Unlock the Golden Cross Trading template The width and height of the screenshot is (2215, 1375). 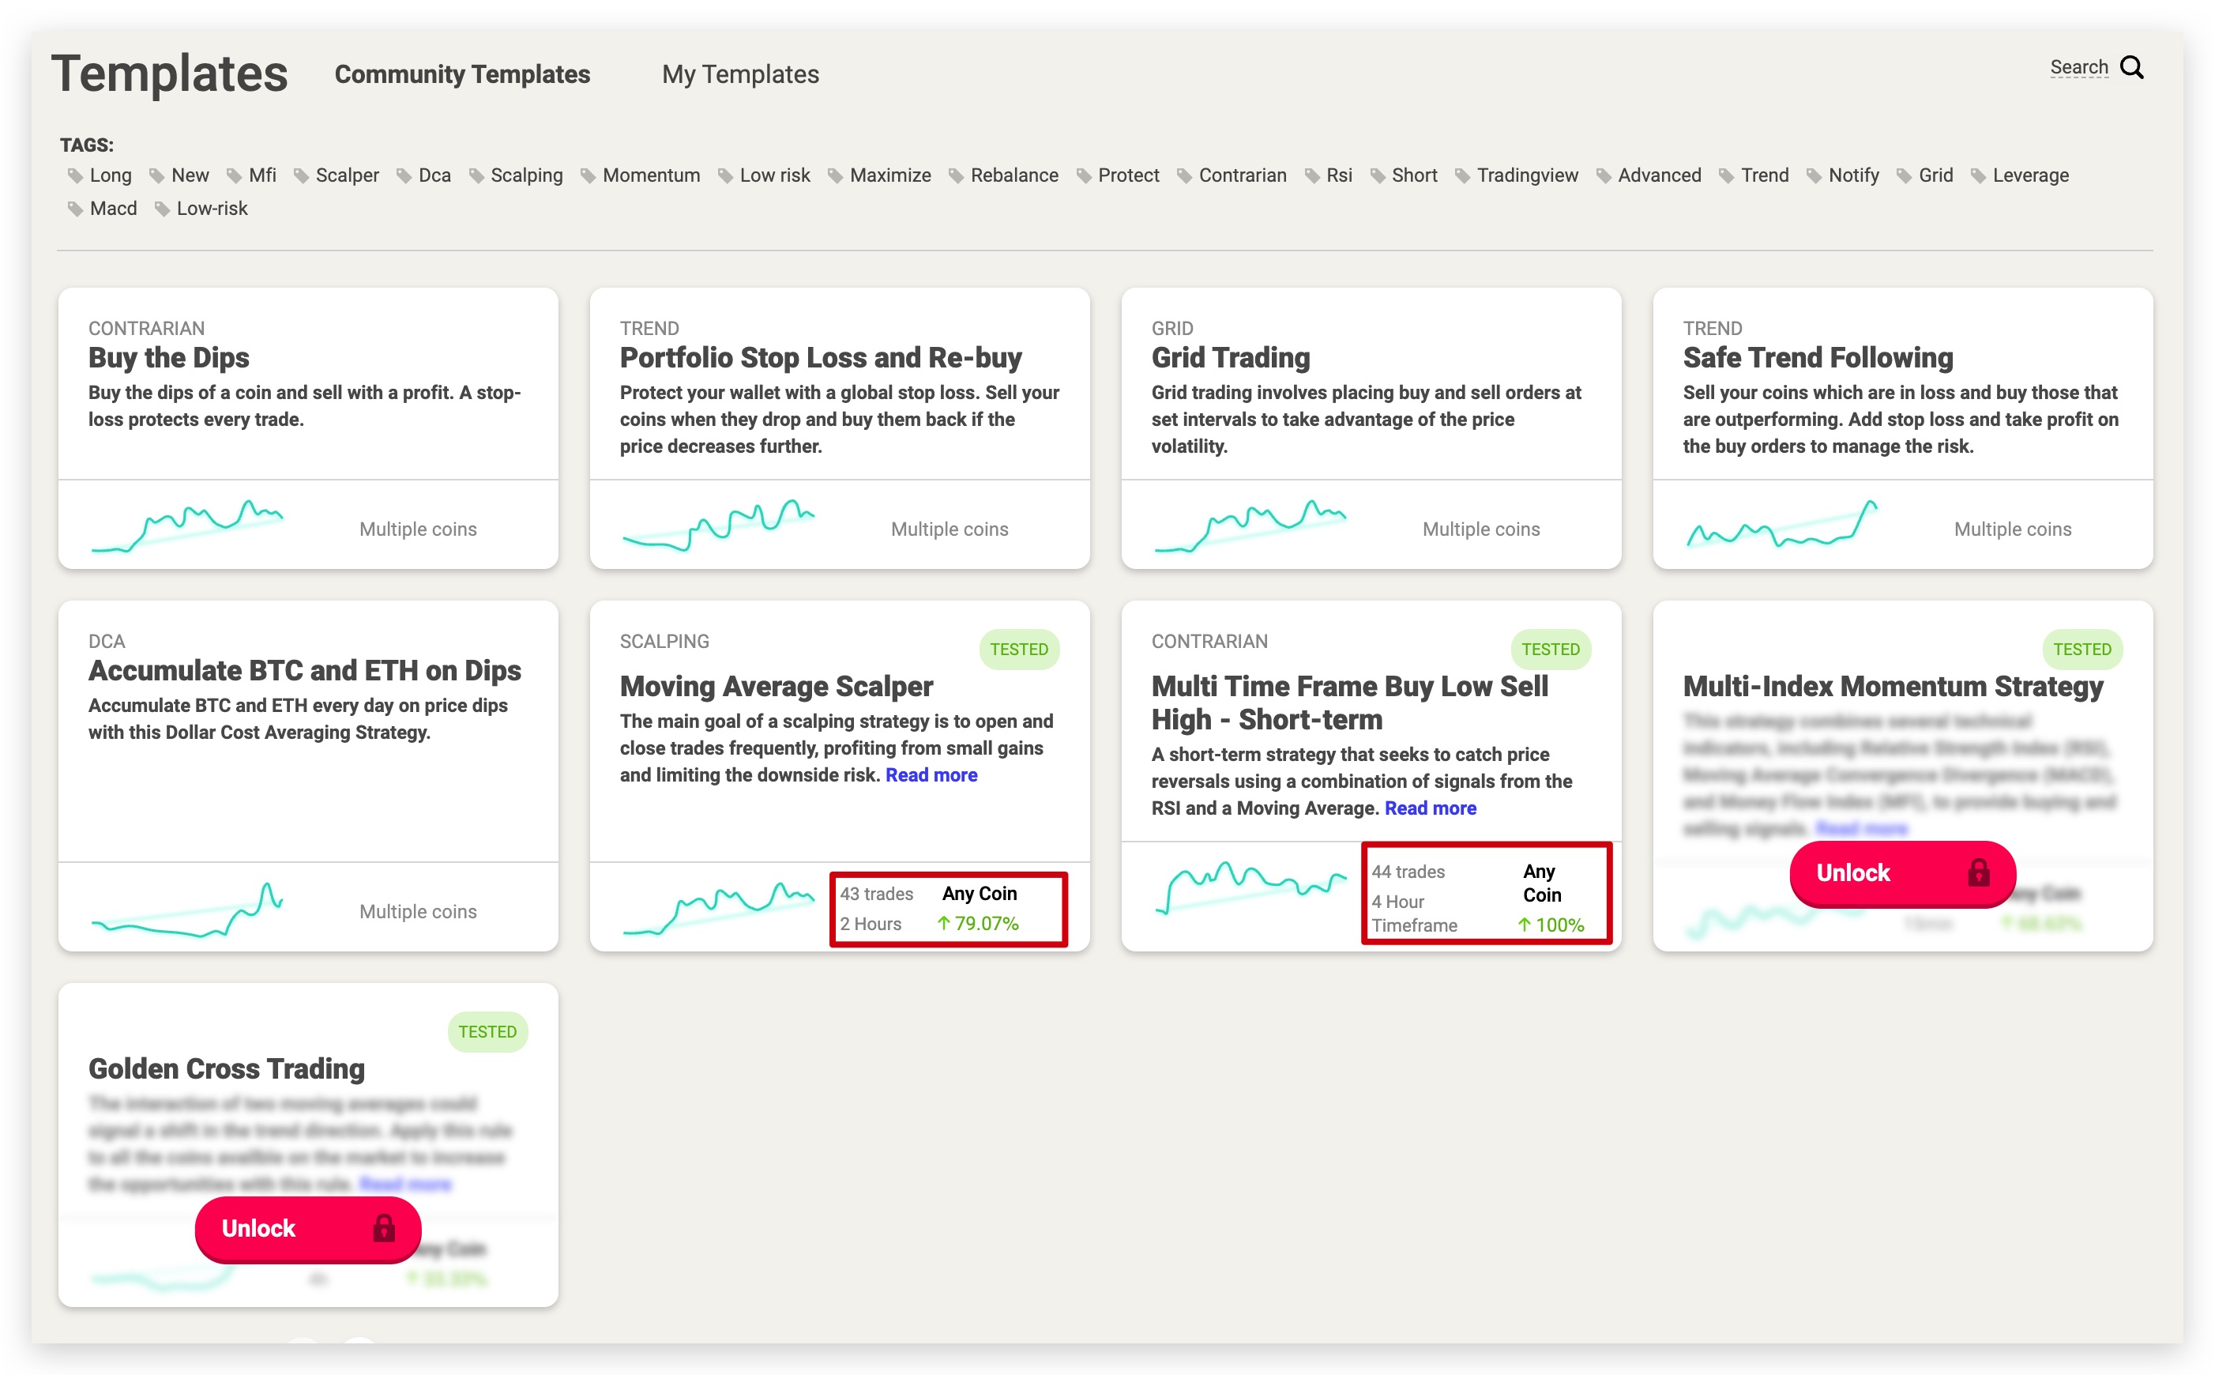tap(307, 1229)
